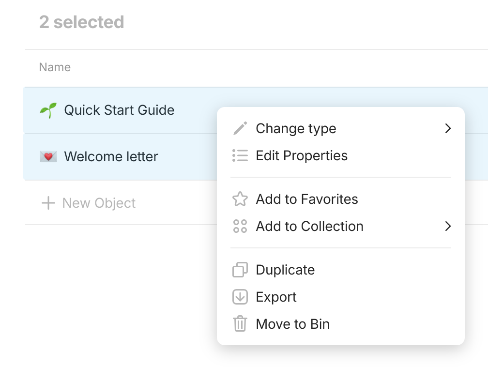Click the star icon for Add to Favorites
The image size is (488, 367).
(240, 199)
